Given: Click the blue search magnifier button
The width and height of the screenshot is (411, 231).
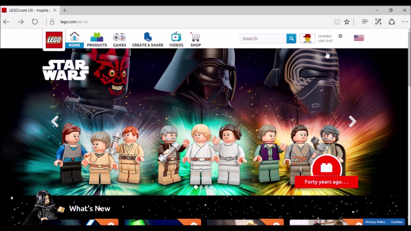Looking at the screenshot, I should pos(291,38).
